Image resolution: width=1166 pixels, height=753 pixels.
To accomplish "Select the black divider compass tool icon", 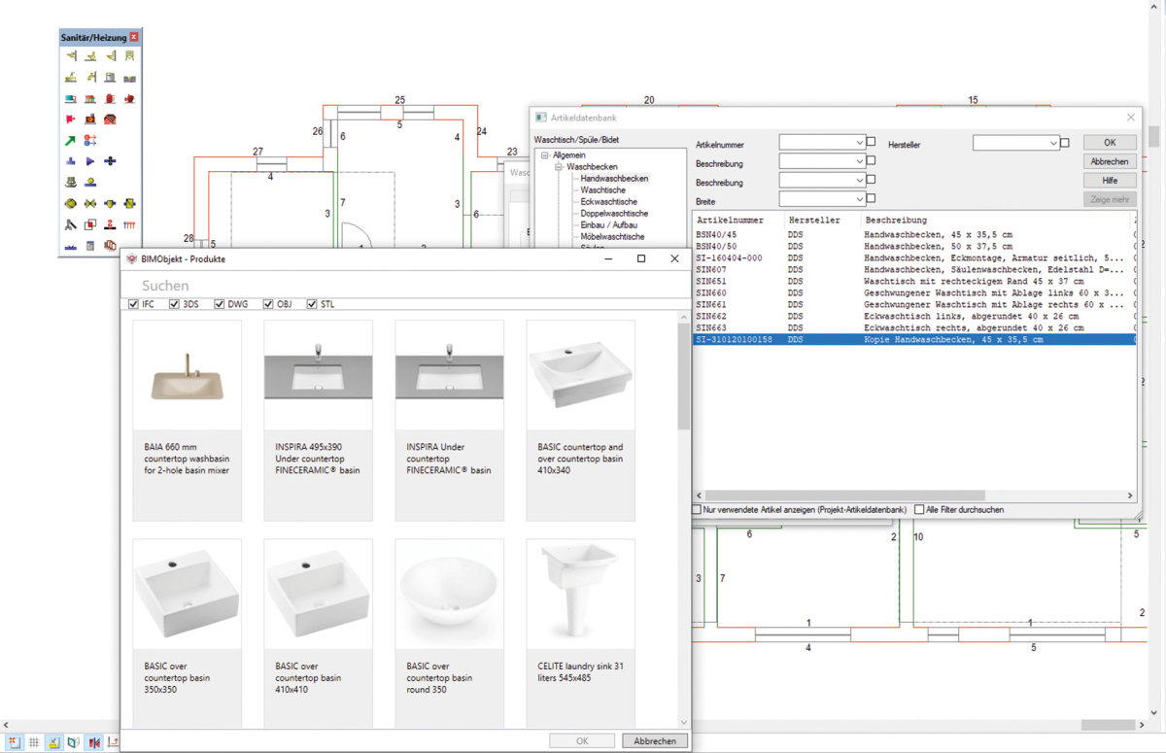I will [71, 224].
